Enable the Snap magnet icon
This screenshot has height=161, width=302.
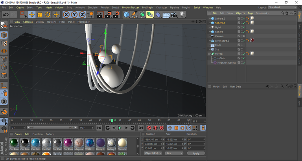[4, 111]
